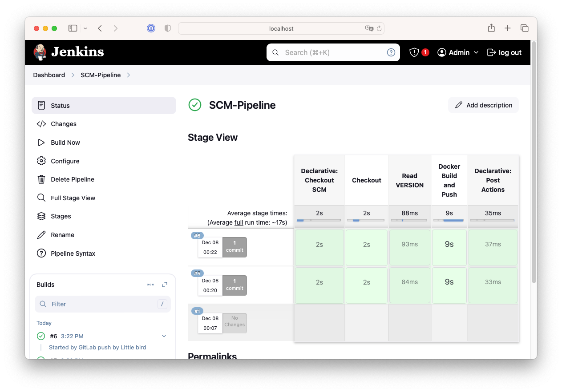The width and height of the screenshot is (562, 392).
Task: Click the 33ms Post Actions cell
Action: (x=493, y=285)
